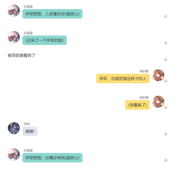Click the gray dot beside the '娜娜!' message
The width and height of the screenshot is (184, 172).
point(166,134)
